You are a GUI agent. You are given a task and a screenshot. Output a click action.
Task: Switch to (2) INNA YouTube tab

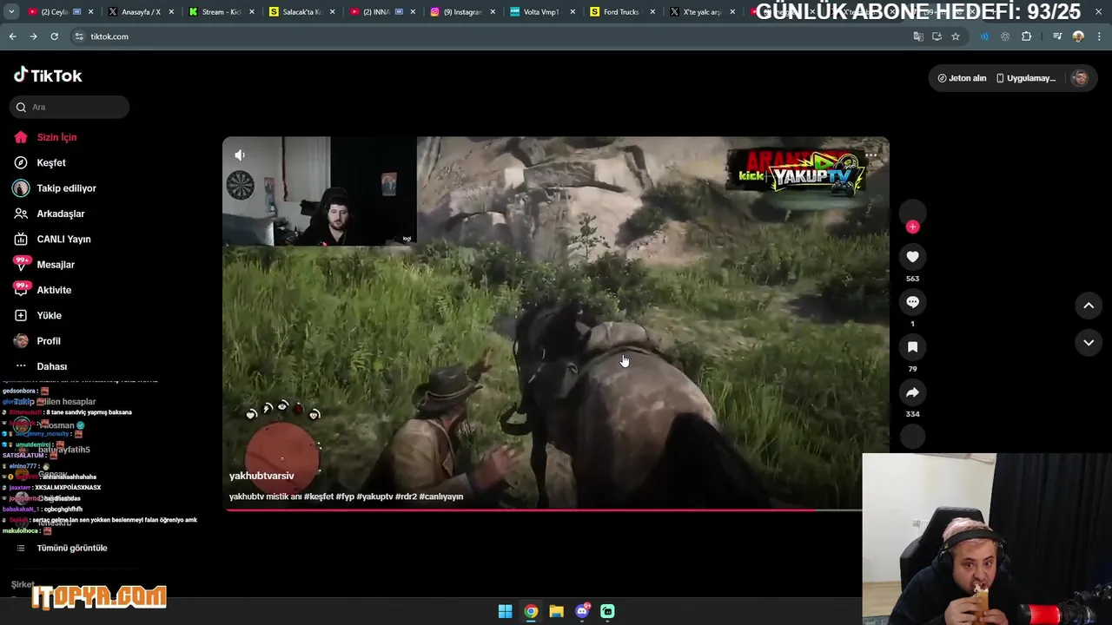(x=381, y=12)
